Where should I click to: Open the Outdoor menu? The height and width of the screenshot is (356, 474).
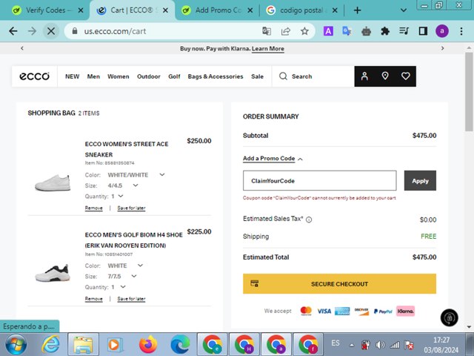tap(148, 76)
